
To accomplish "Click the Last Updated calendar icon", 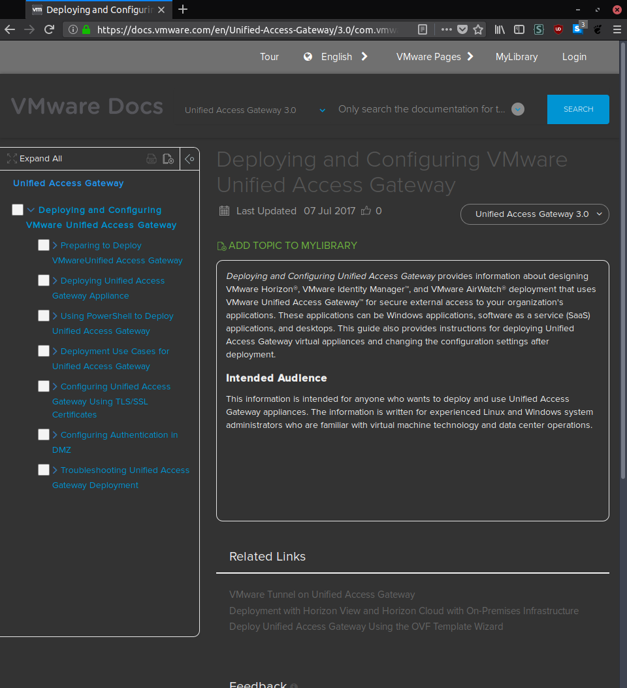I will pos(224,210).
